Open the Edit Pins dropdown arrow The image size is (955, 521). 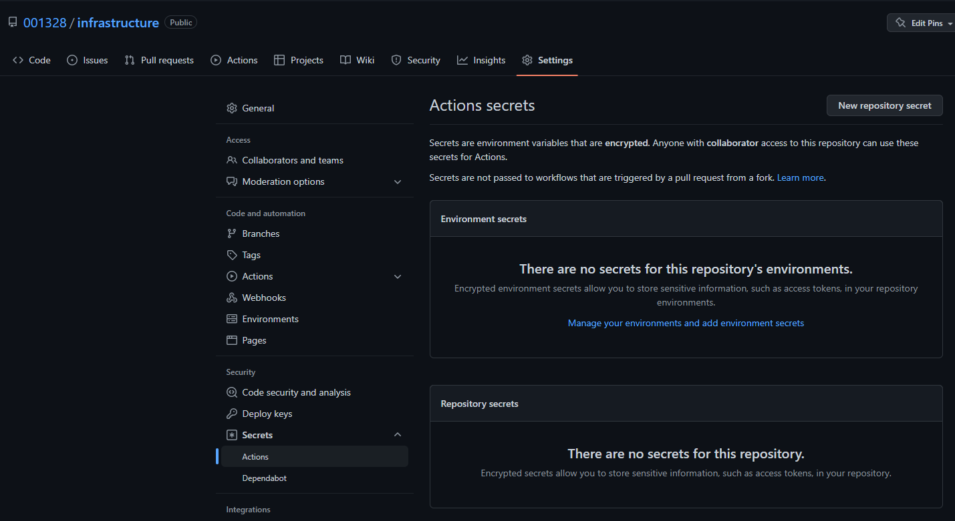point(950,23)
